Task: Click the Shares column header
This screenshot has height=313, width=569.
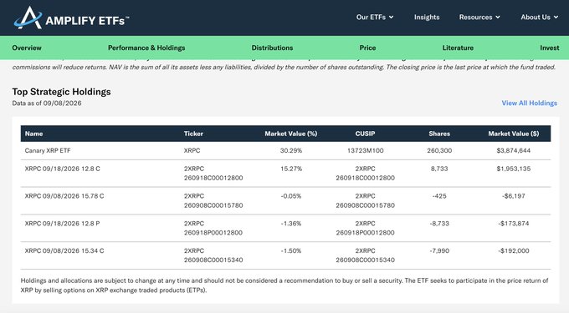Action: pos(439,134)
